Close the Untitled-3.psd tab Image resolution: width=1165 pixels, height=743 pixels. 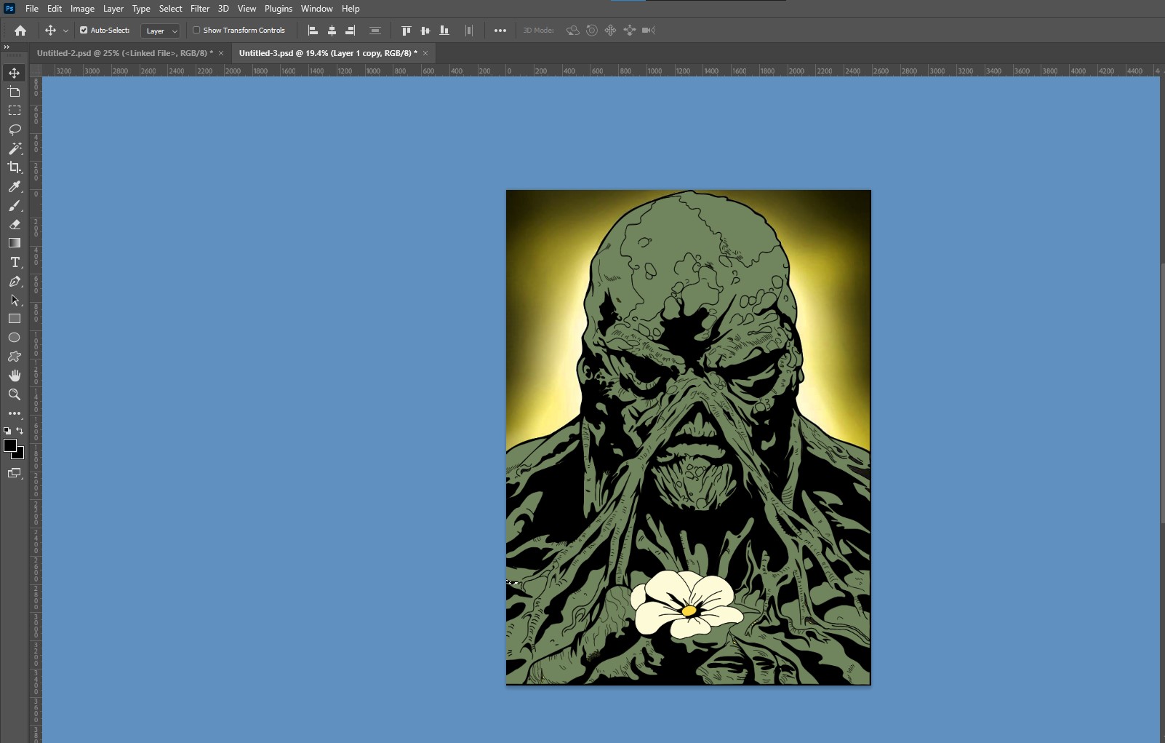[x=425, y=53]
